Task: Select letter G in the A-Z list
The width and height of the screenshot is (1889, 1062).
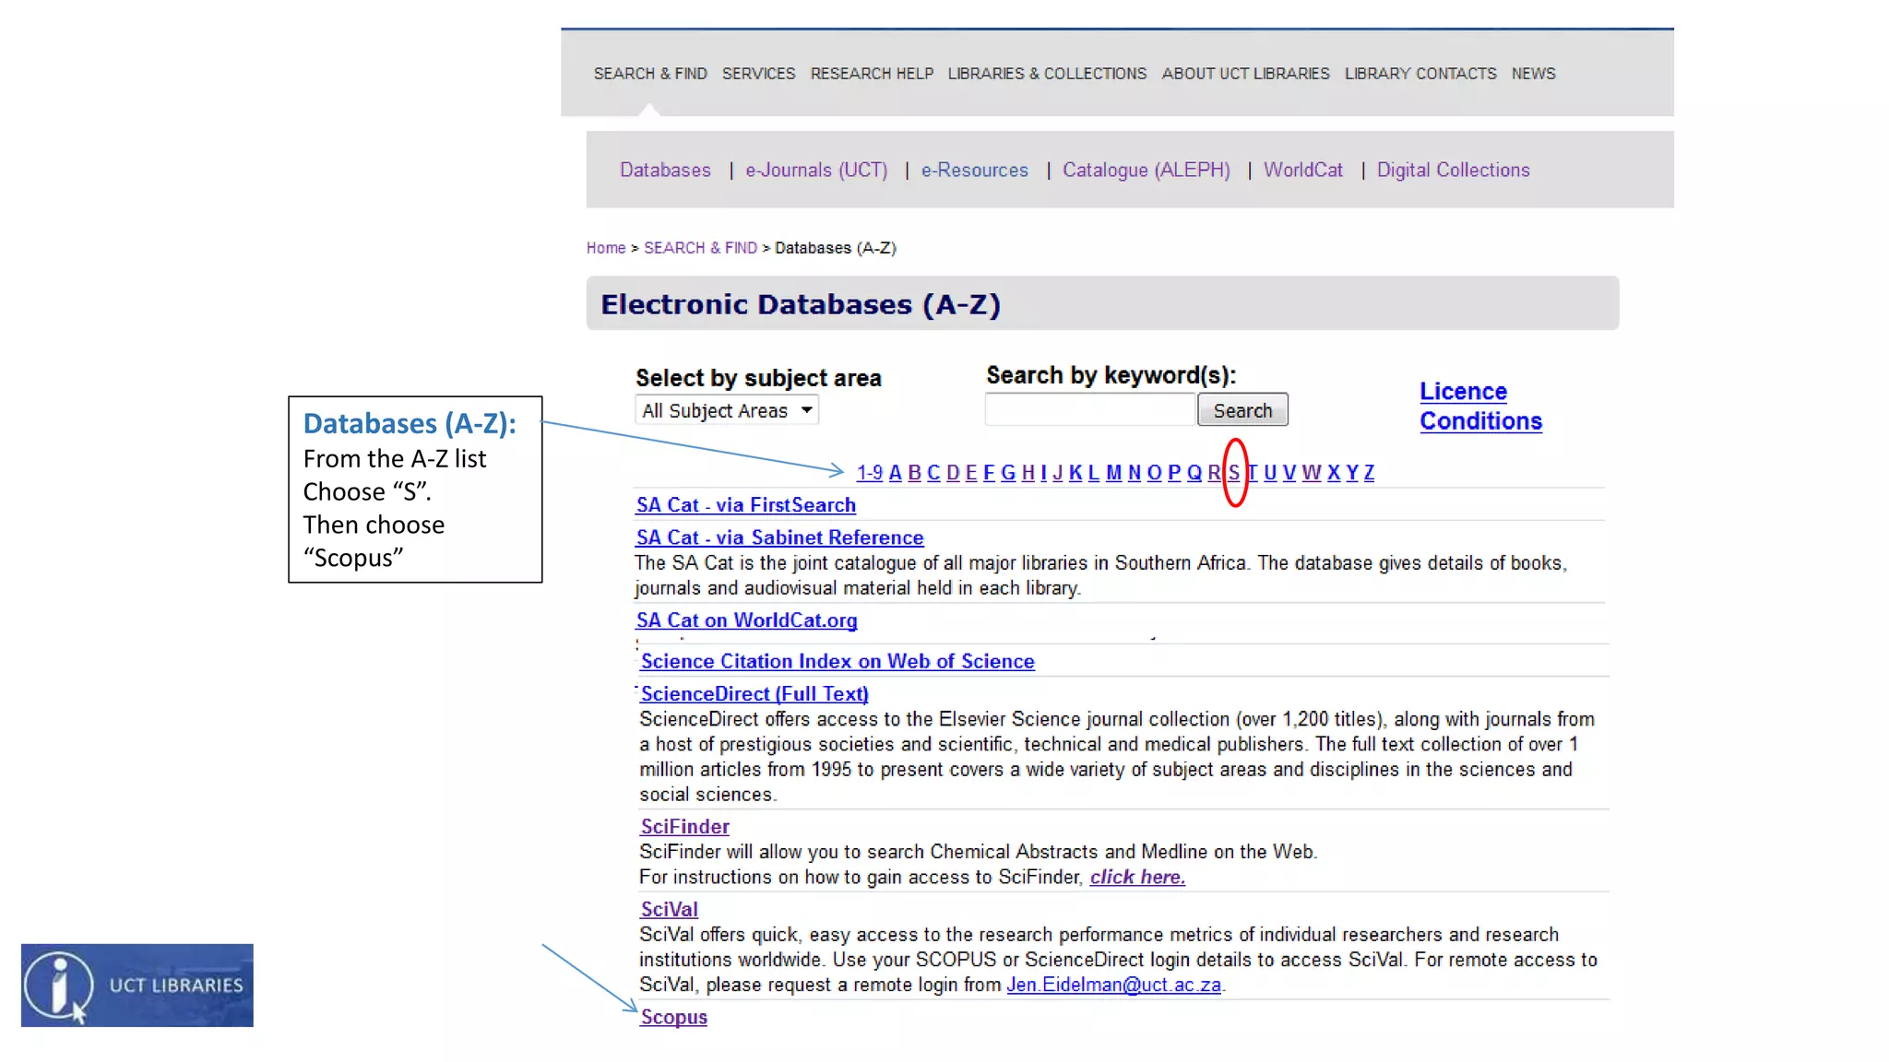Action: point(1008,472)
